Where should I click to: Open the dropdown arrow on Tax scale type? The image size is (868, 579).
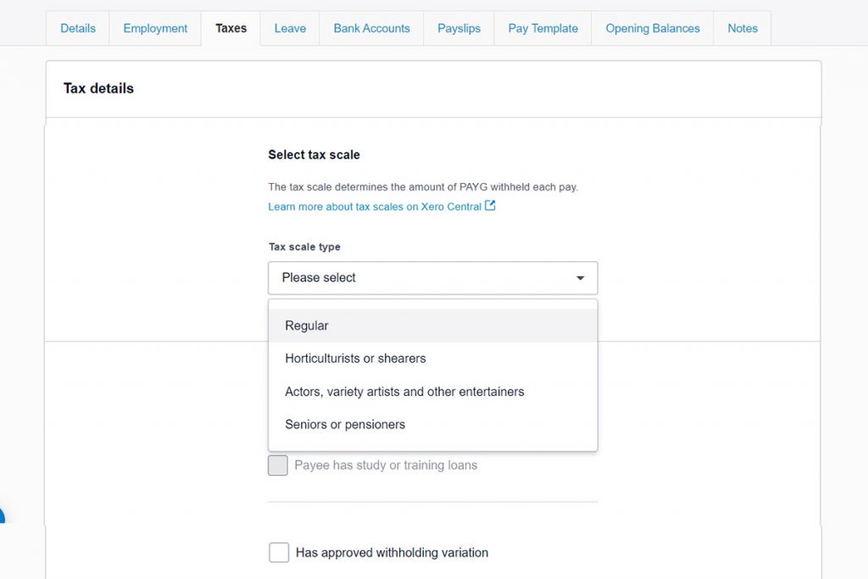click(x=580, y=277)
